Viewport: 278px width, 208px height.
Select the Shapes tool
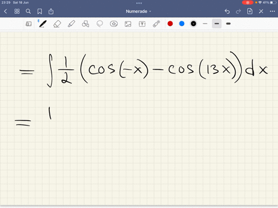click(85, 24)
